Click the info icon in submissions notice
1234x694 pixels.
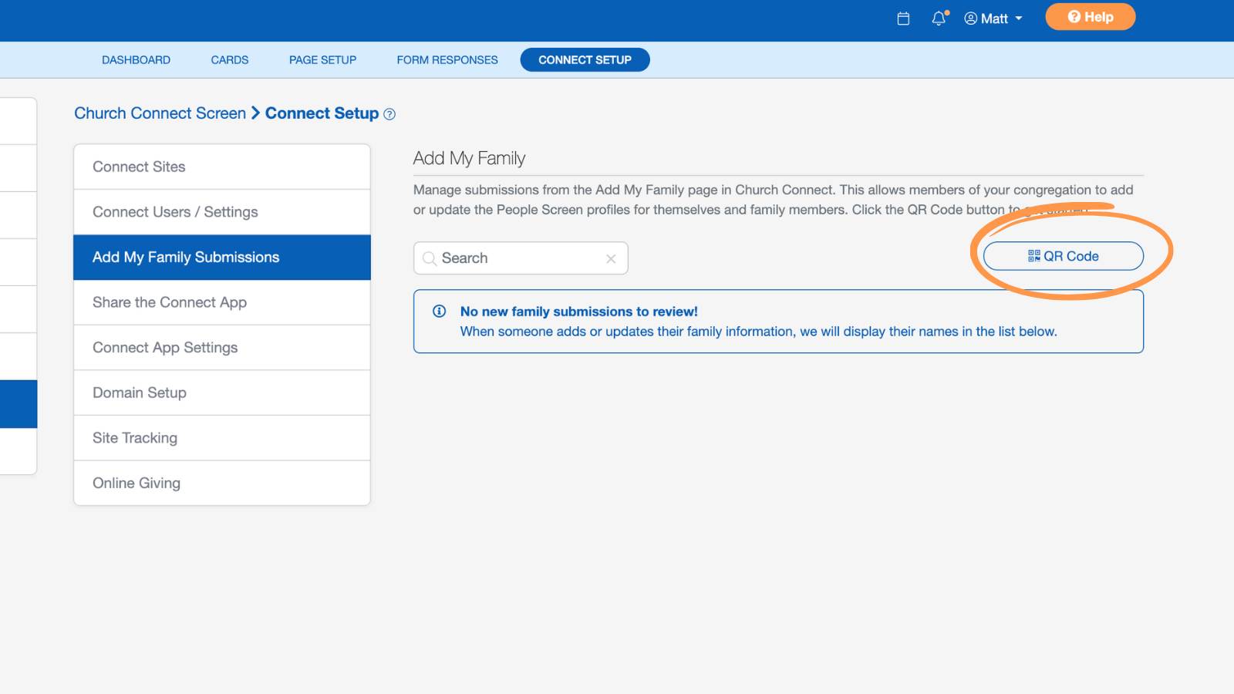[439, 312]
